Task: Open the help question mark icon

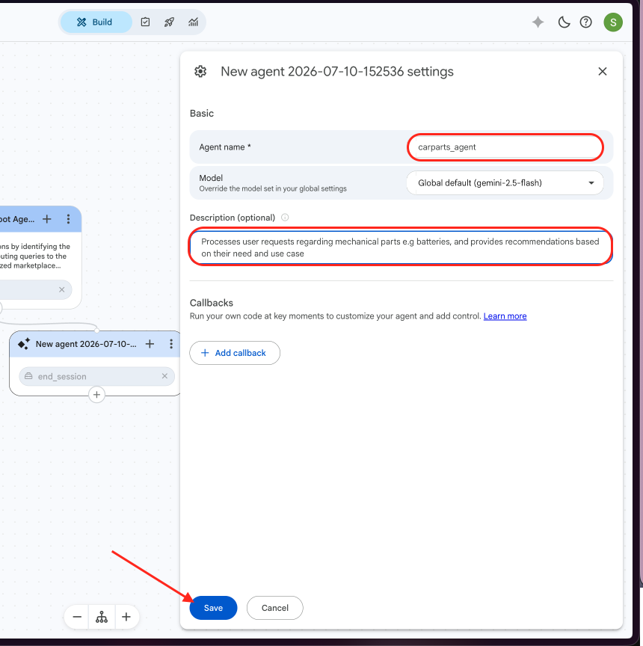Action: 585,22
